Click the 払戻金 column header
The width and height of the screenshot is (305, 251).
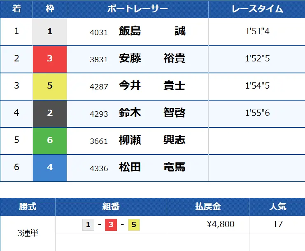coord(208,206)
